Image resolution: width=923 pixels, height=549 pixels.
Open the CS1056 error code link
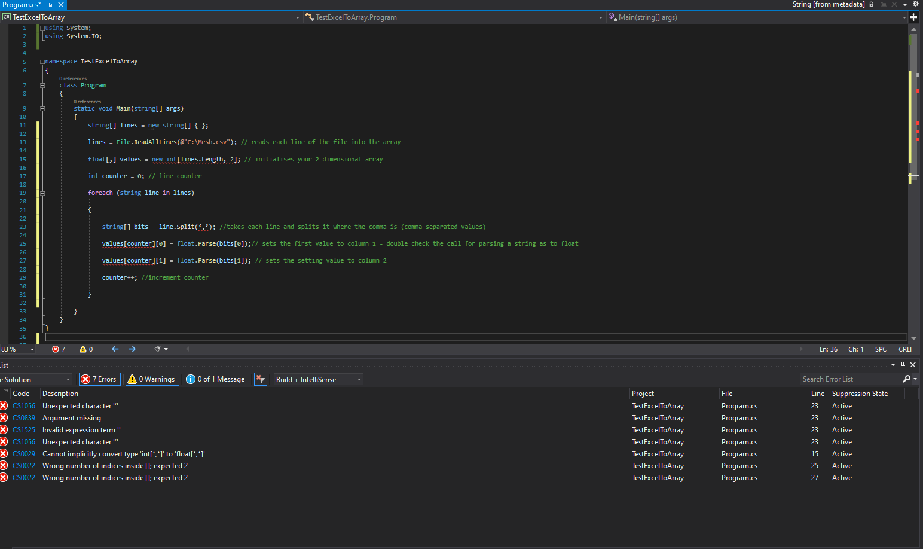click(24, 406)
